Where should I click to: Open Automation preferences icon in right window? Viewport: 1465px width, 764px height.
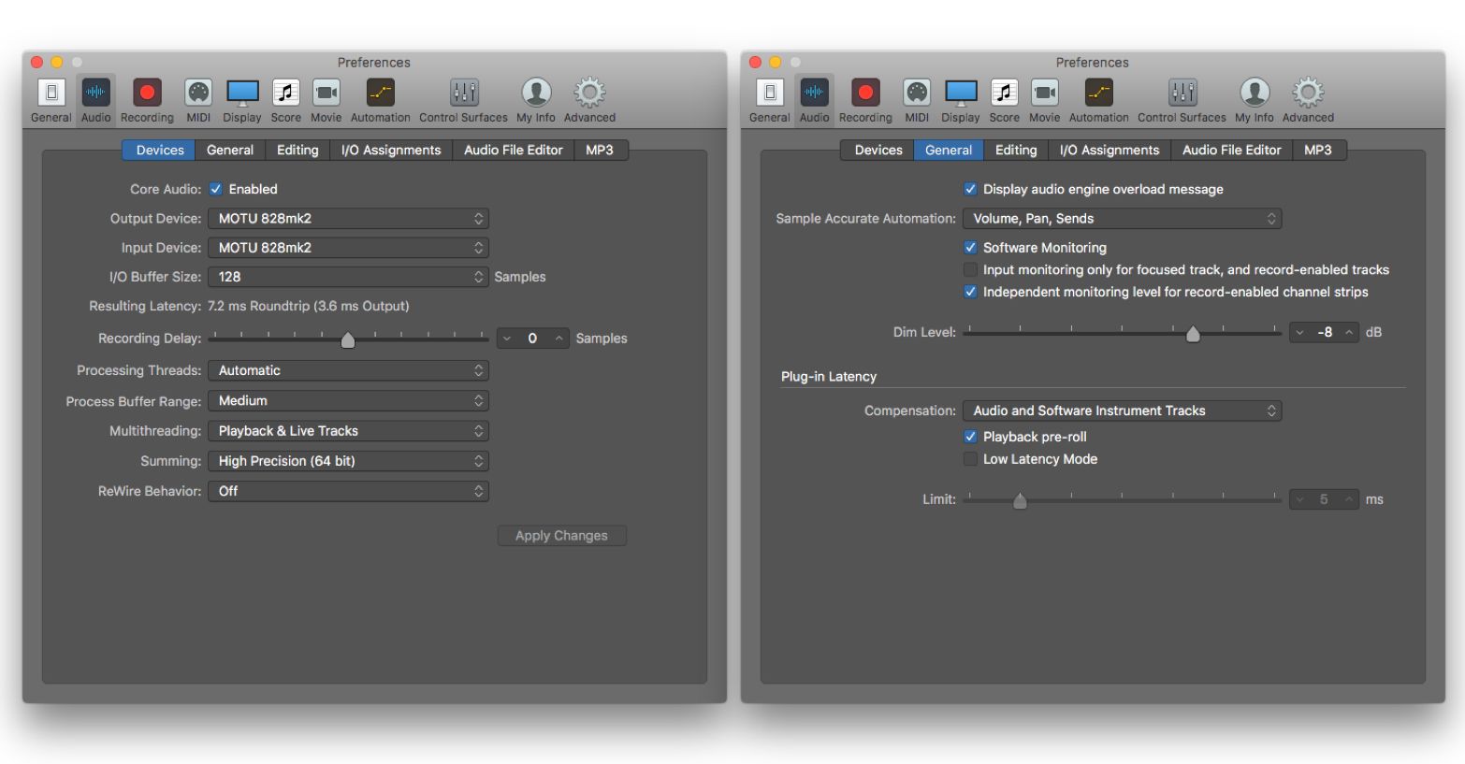pyautogui.click(x=1099, y=93)
